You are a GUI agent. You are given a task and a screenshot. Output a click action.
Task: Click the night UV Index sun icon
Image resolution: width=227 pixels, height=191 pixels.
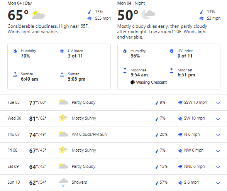171,51
